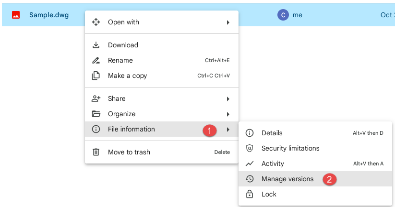Click the owner name me
395x207 pixels.
[298, 15]
